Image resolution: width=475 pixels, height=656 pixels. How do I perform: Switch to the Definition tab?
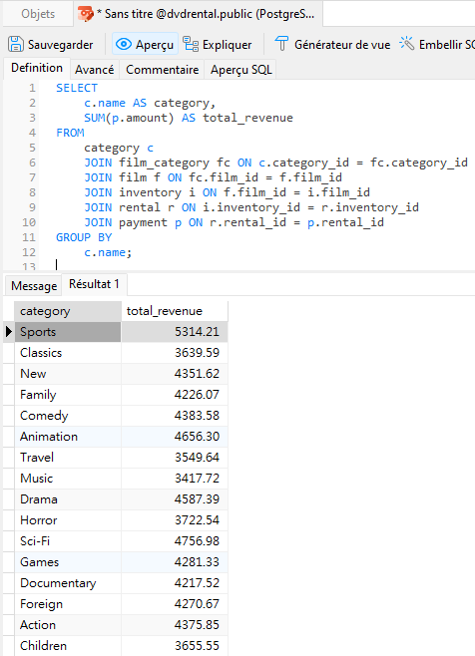[37, 68]
